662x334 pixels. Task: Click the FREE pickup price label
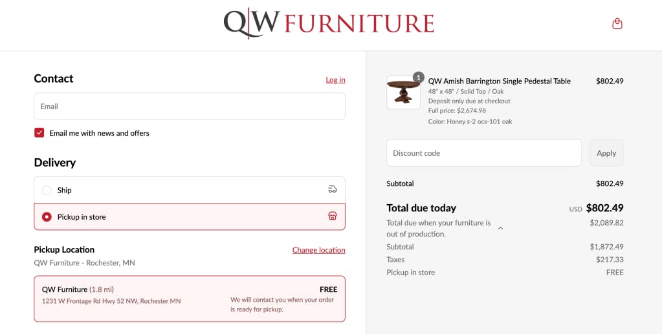[x=329, y=289]
